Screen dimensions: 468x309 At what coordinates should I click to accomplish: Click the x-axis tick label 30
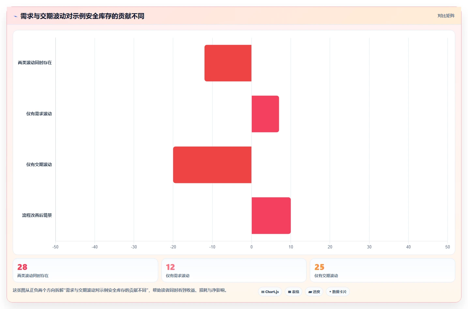point(369,247)
